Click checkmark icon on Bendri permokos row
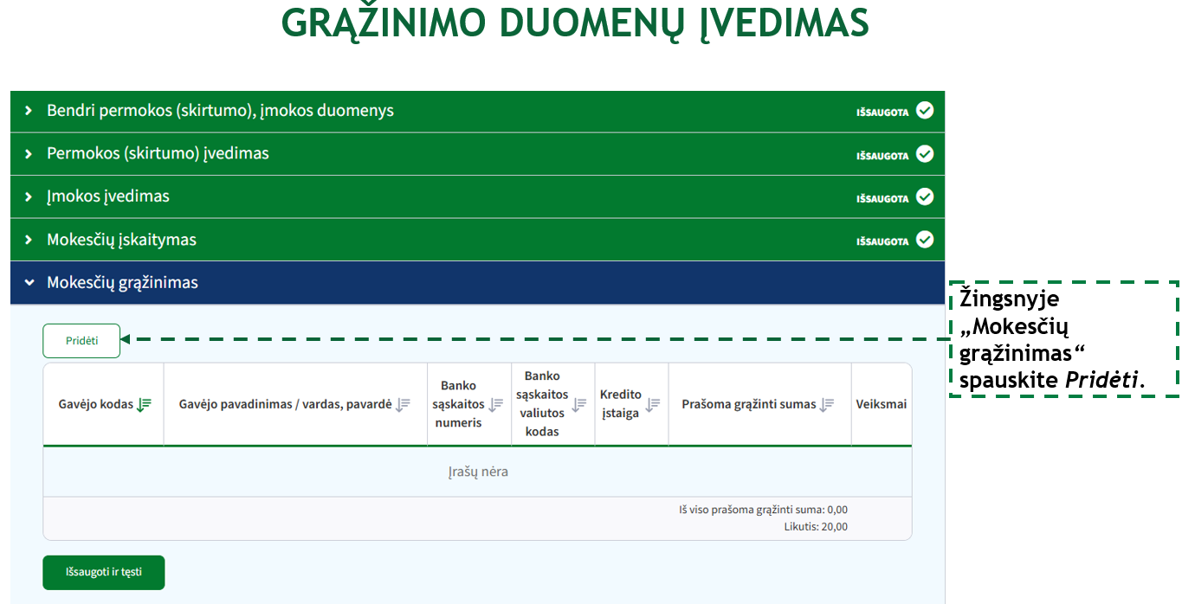The image size is (1182, 604). click(x=925, y=110)
